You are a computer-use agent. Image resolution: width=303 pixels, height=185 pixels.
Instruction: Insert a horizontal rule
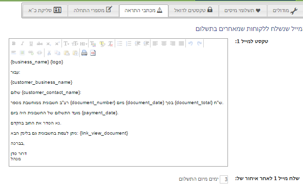click(14, 53)
